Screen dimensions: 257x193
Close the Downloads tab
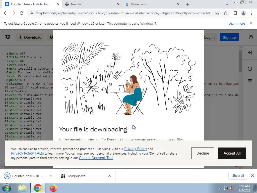pyautogui.click(x=178, y=5)
